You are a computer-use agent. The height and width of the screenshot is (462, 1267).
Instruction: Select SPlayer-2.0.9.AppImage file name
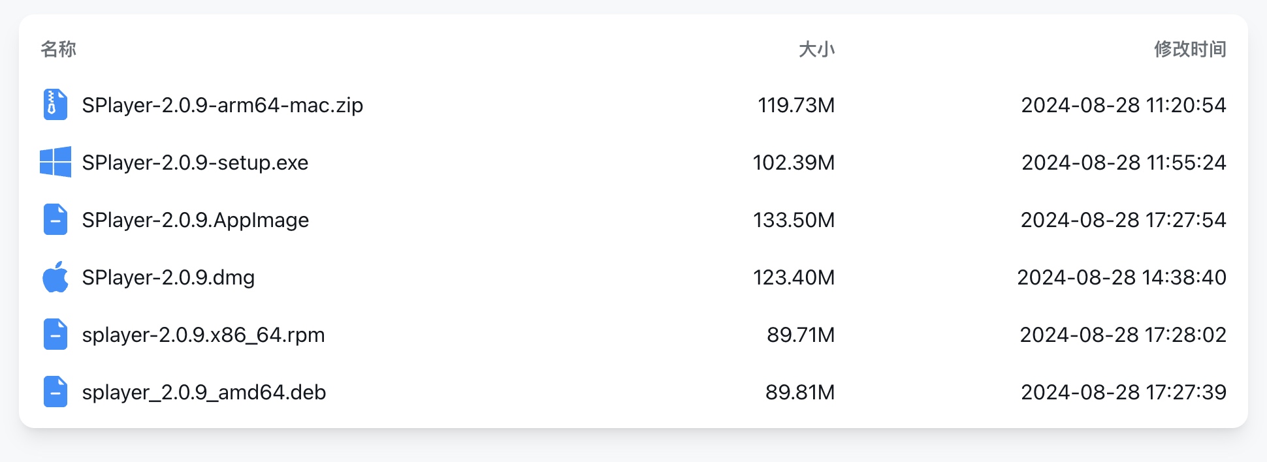195,220
